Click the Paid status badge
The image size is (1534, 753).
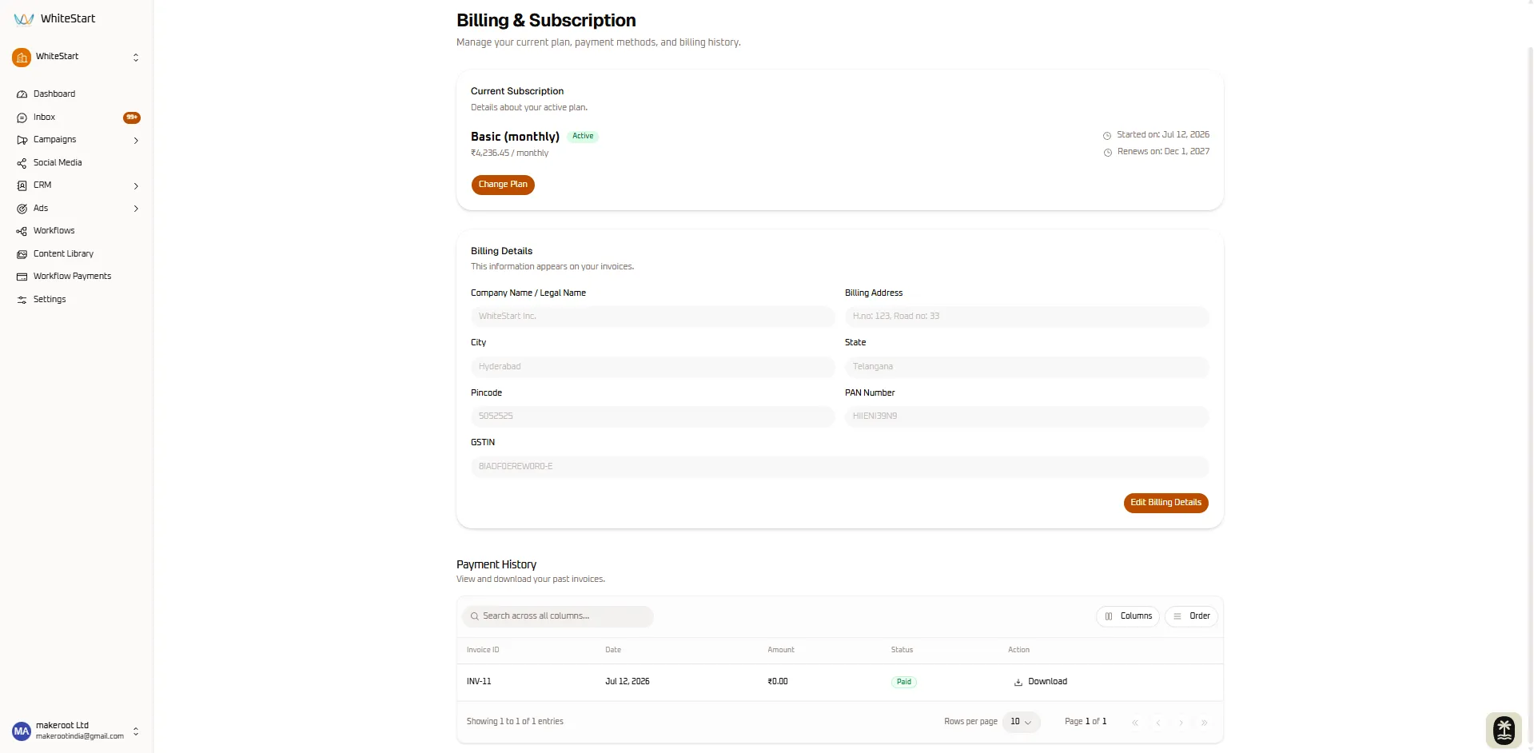tap(904, 682)
